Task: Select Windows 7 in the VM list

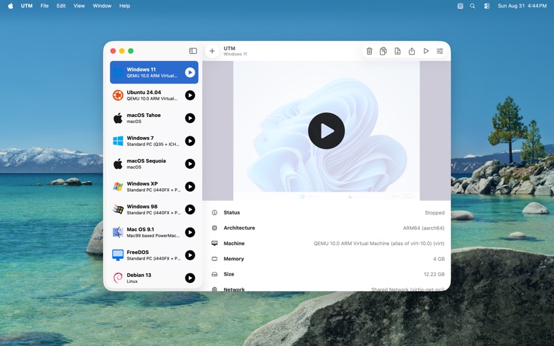Action: click(154, 141)
